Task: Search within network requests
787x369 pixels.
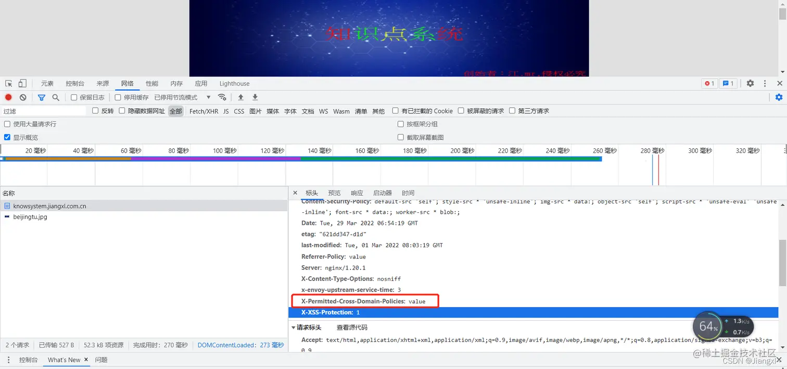Action: click(x=55, y=97)
